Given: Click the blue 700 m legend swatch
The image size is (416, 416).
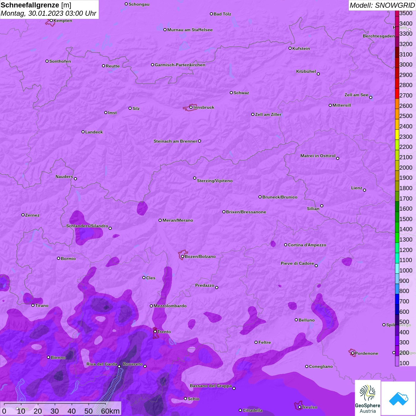Looking at the screenshot, I should (397, 299).
